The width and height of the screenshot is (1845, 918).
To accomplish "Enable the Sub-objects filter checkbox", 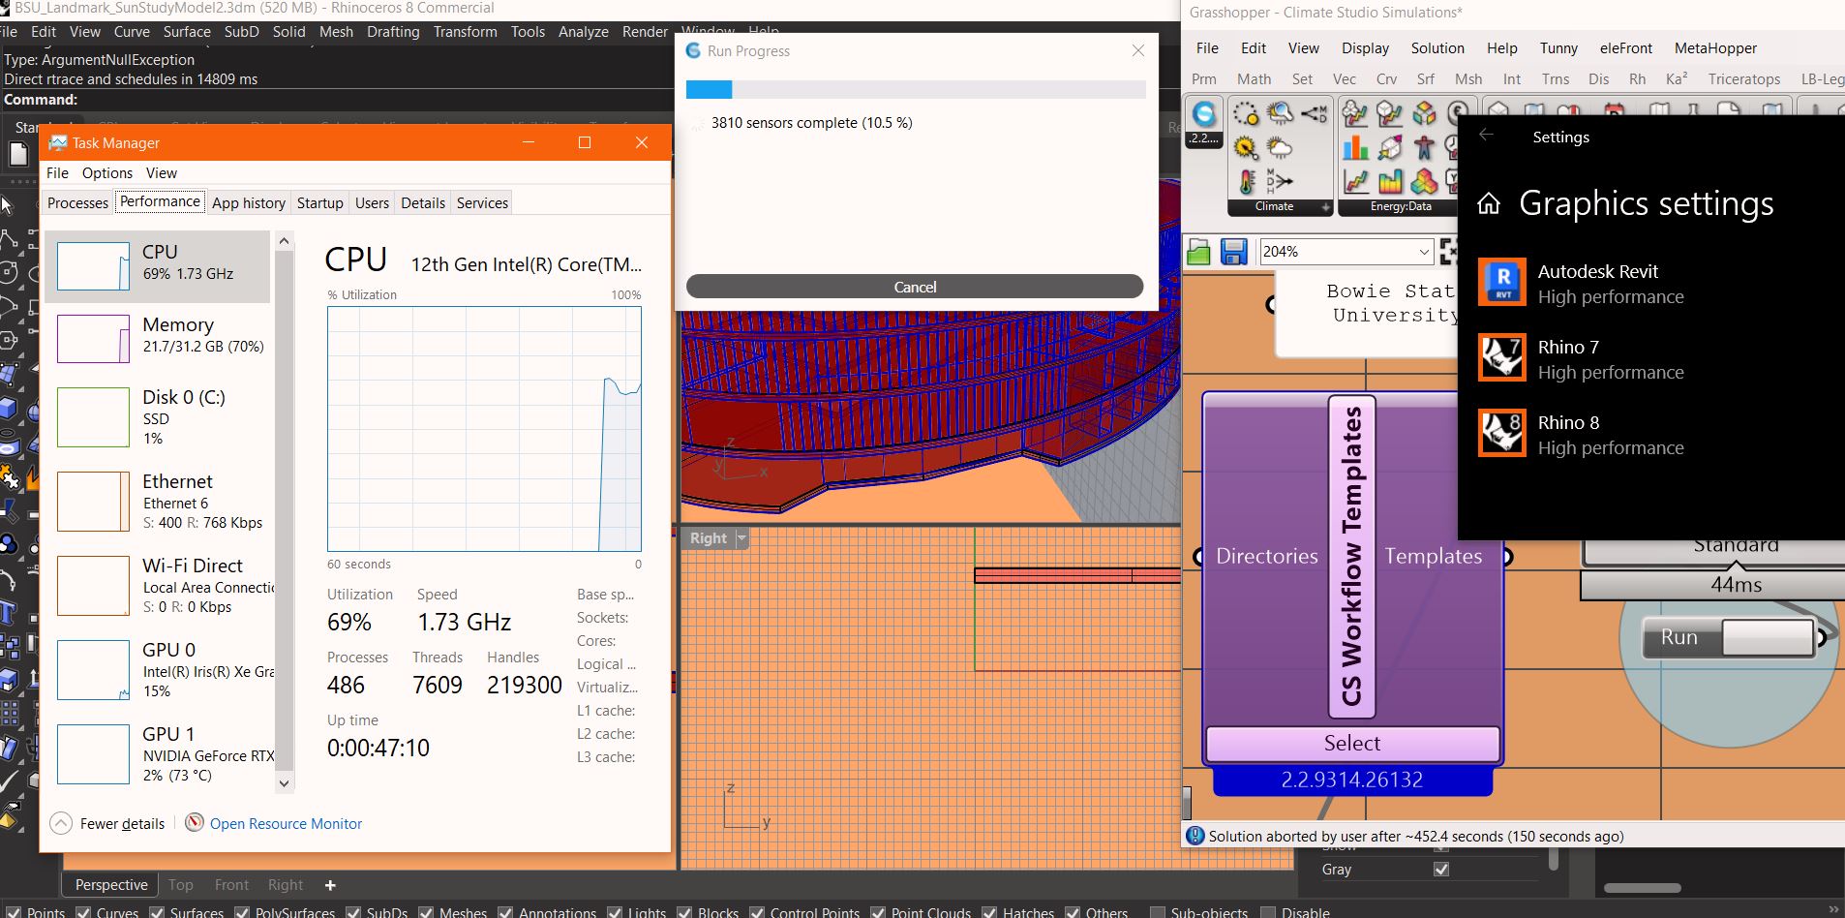I will [x=1157, y=912].
